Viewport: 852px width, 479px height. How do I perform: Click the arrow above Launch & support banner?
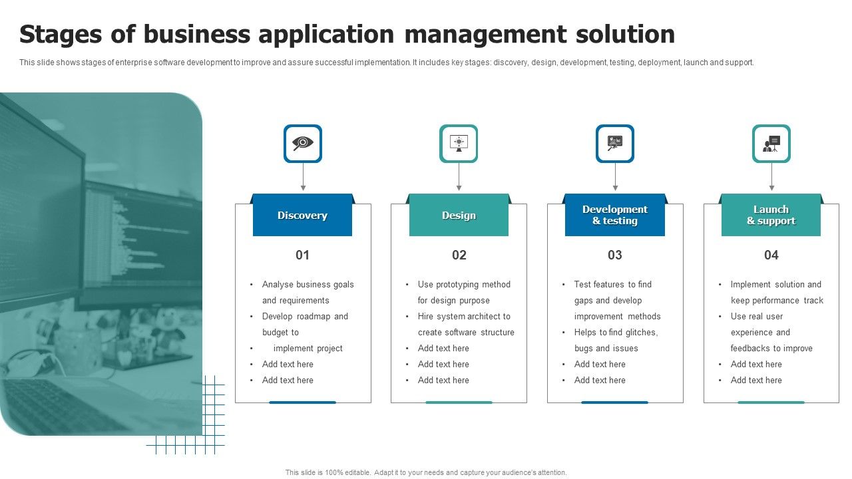(771, 176)
